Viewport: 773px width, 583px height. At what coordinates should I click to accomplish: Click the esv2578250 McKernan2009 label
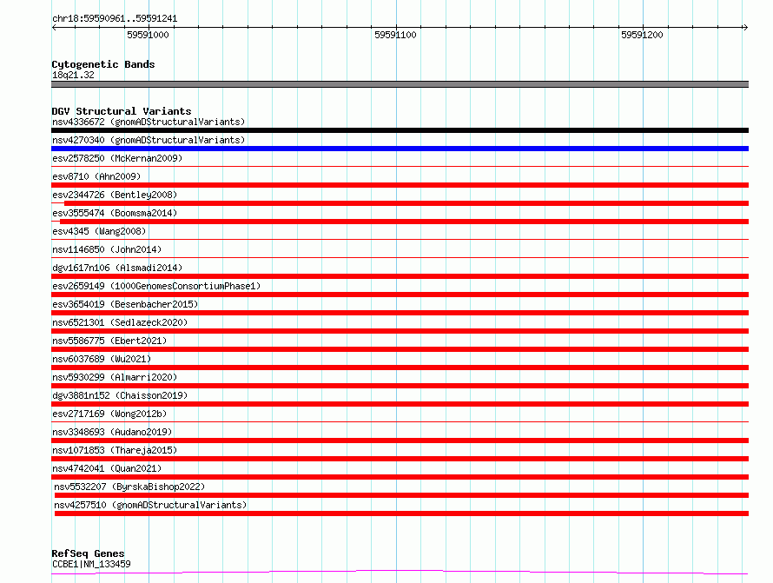tap(117, 158)
